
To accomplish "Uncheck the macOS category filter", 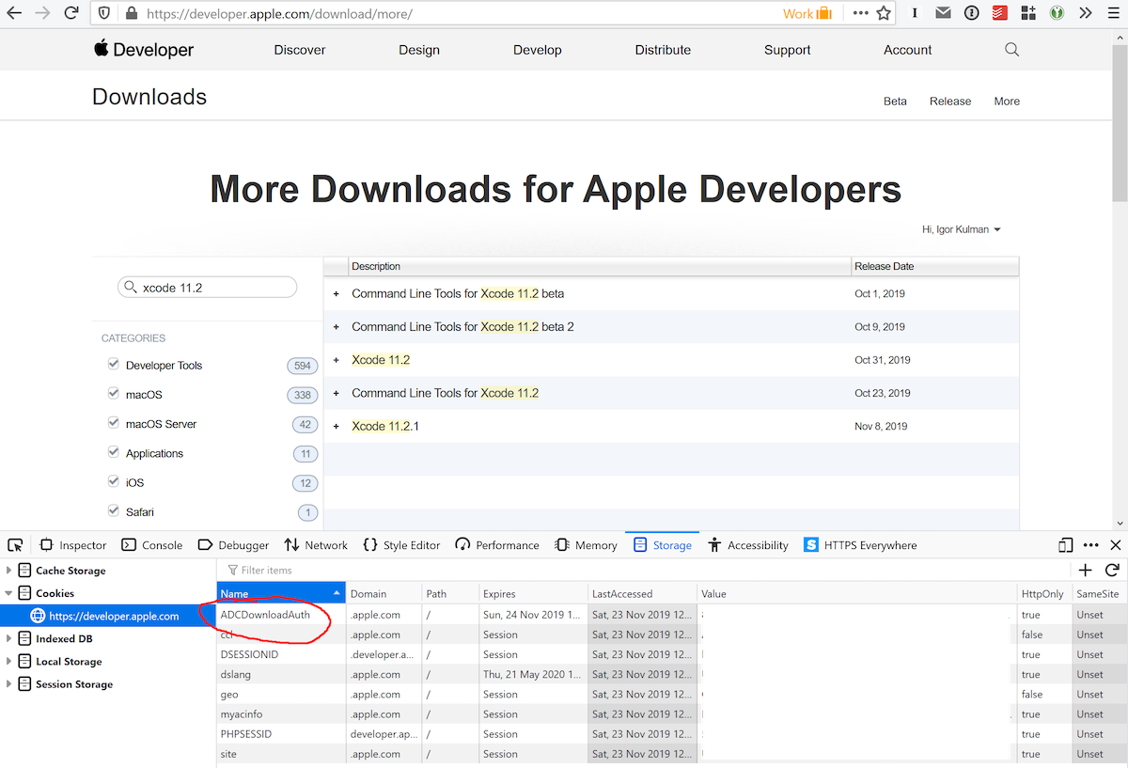I will click(113, 394).
